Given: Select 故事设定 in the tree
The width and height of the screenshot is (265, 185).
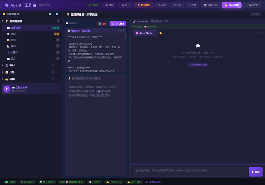Looking at the screenshot, I should [x=31, y=28].
